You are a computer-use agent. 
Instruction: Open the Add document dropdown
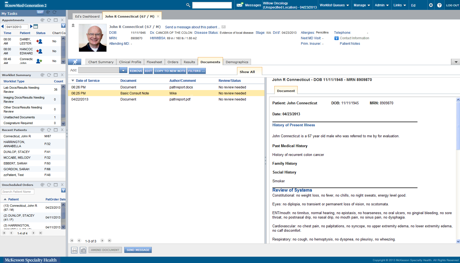coord(123,70)
